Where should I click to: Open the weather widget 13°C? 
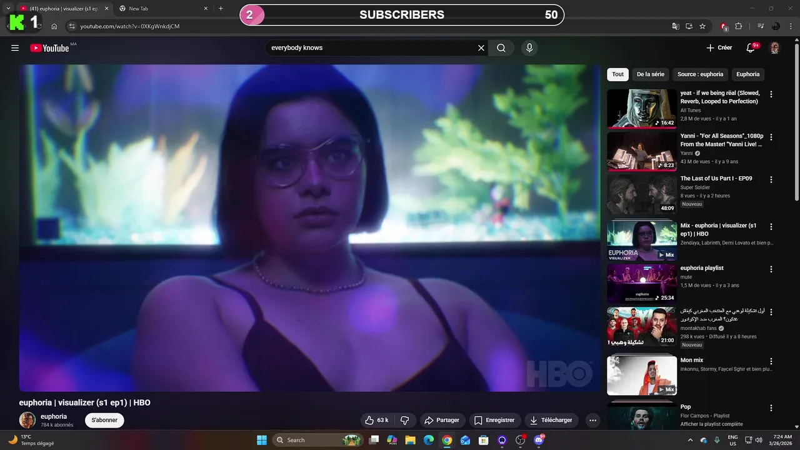point(31,440)
